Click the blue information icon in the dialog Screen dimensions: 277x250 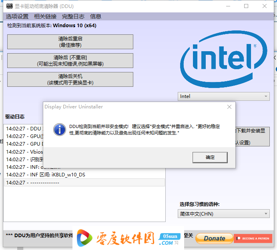[60, 130]
